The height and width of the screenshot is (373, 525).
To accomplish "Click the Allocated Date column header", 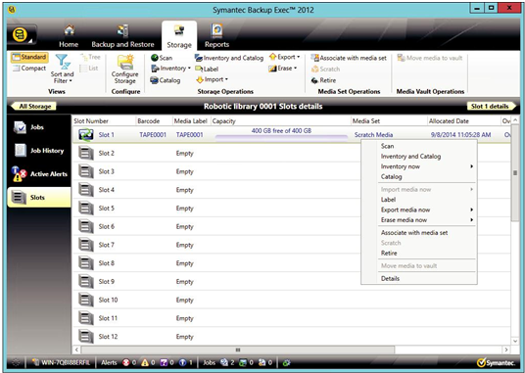I will pyautogui.click(x=463, y=121).
